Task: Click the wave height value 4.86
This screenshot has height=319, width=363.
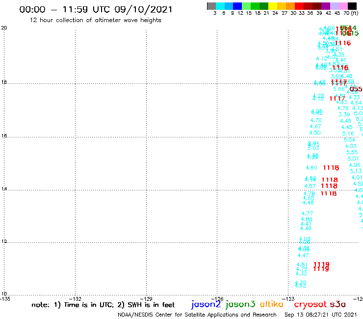Action: (x=307, y=219)
